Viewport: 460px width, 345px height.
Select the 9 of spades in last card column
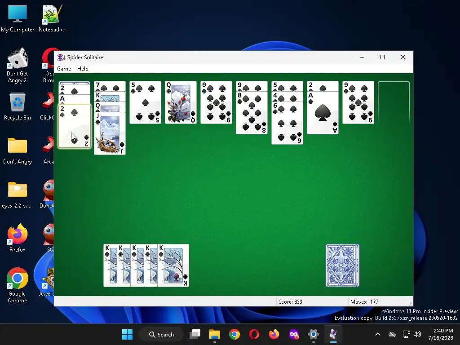358,102
